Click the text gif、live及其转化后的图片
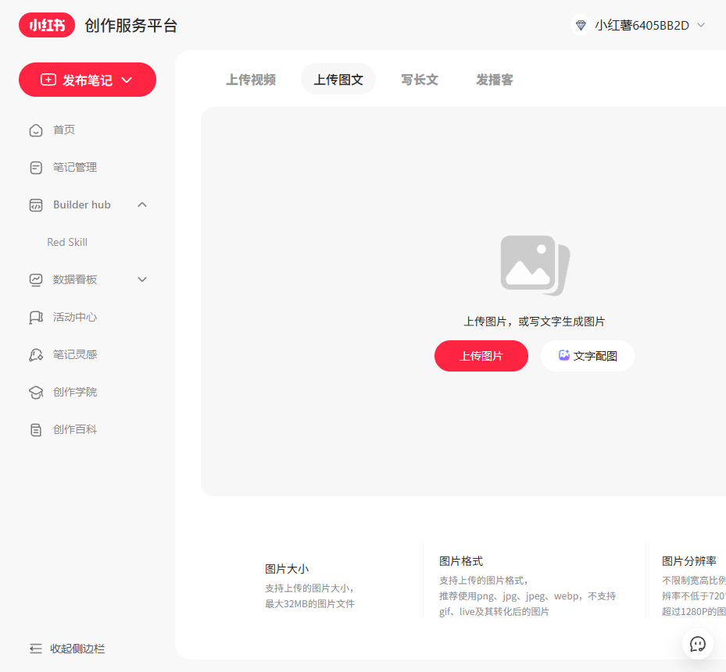Image resolution: width=726 pixels, height=672 pixels. [494, 611]
